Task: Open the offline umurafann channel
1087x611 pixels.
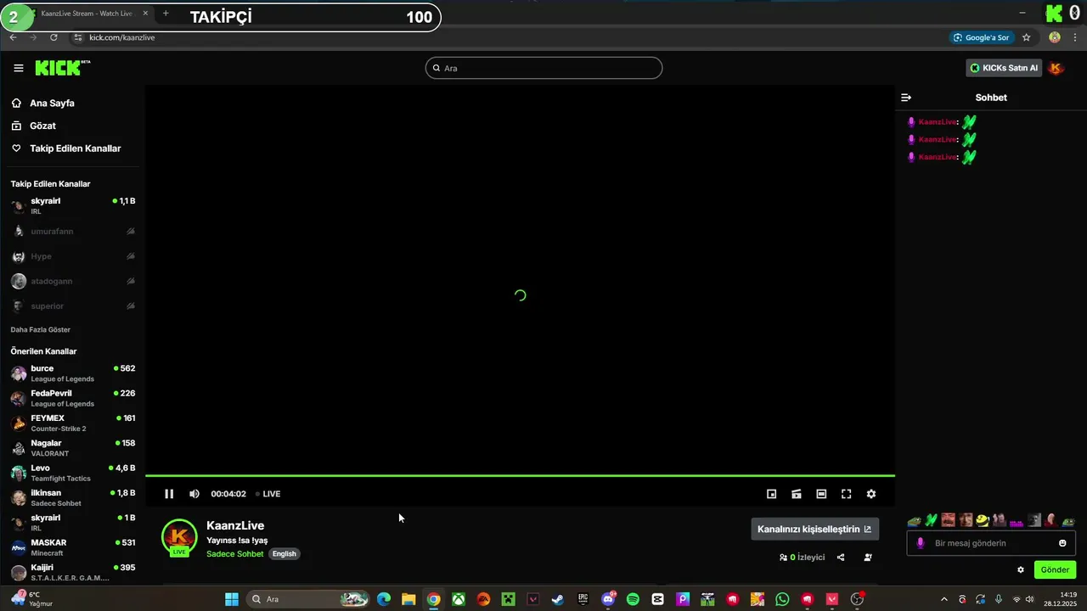Action: point(72,231)
